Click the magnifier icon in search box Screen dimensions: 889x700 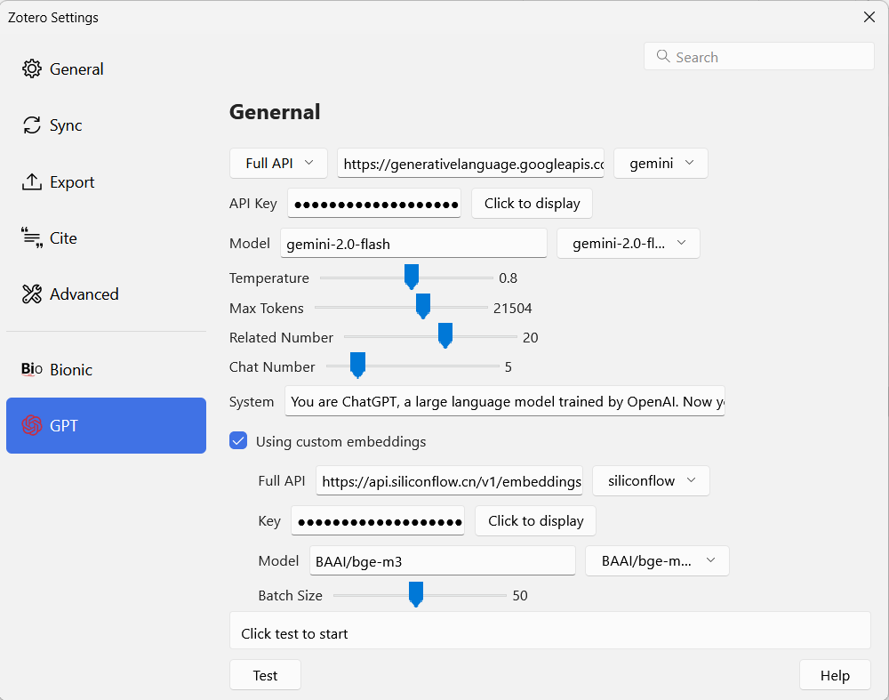coord(662,57)
